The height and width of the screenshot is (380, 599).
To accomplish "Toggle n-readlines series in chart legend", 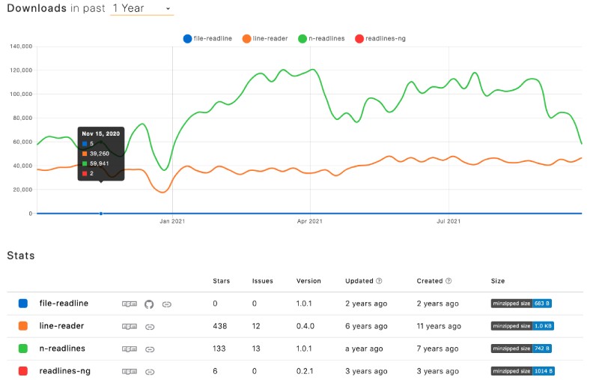I will pyautogui.click(x=321, y=39).
